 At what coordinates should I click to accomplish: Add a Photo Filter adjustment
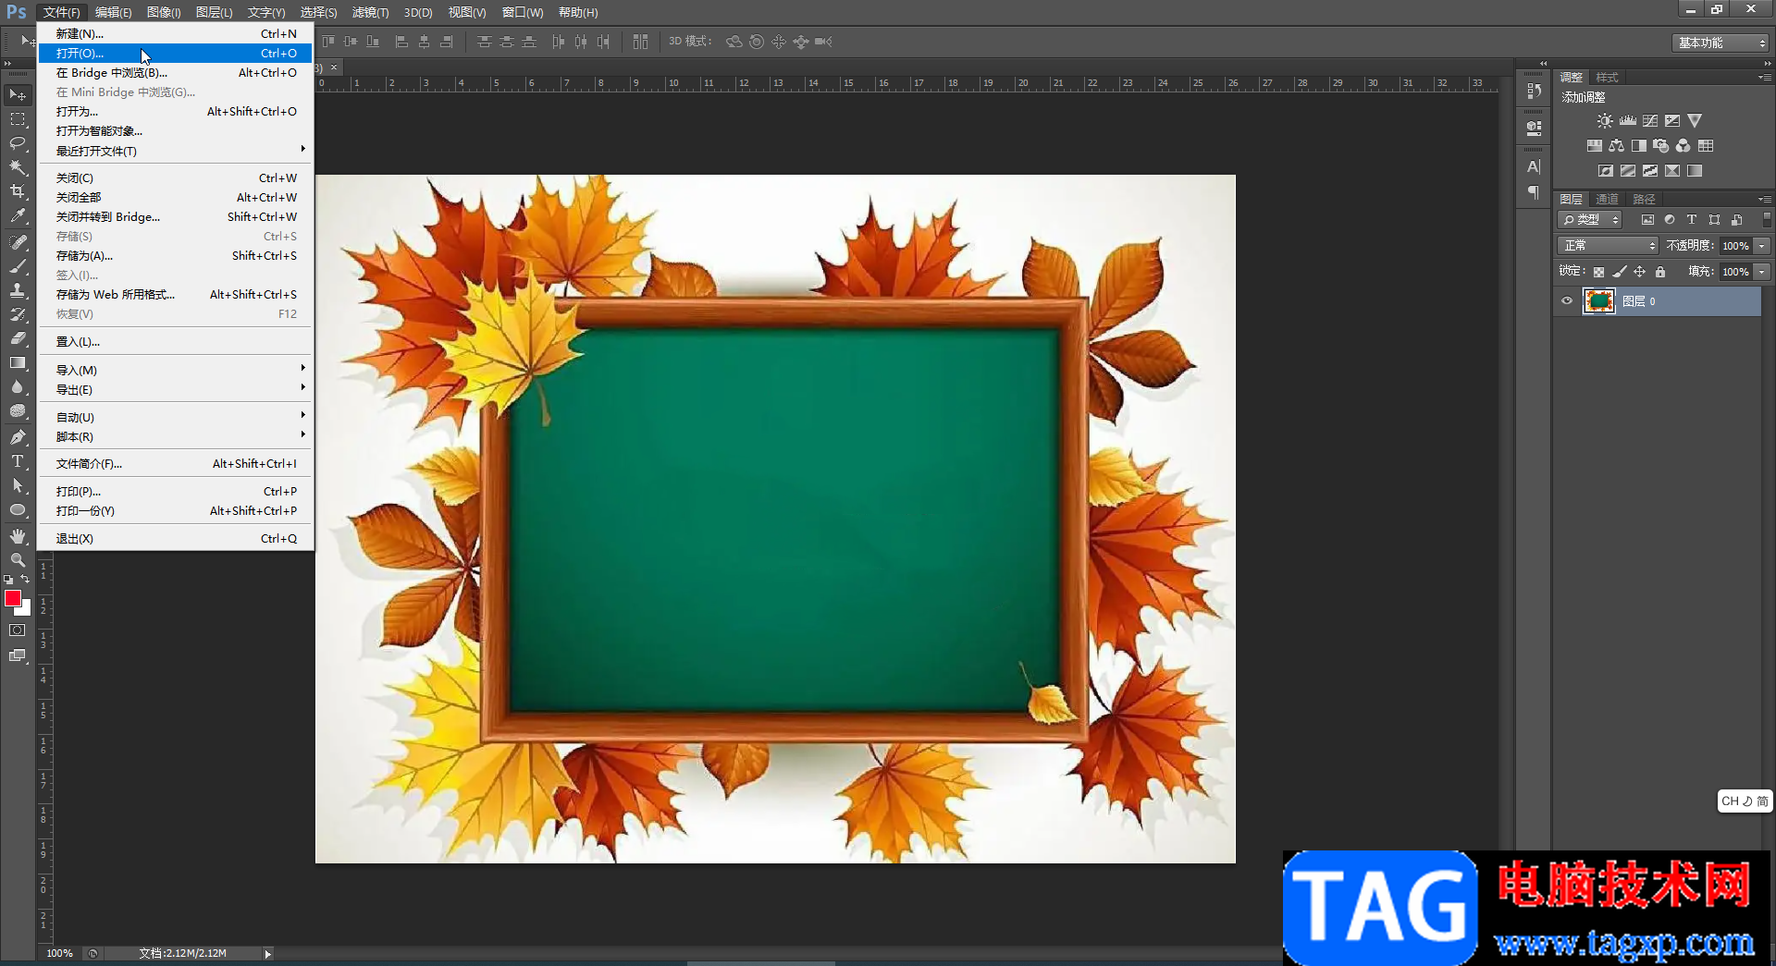(1661, 146)
